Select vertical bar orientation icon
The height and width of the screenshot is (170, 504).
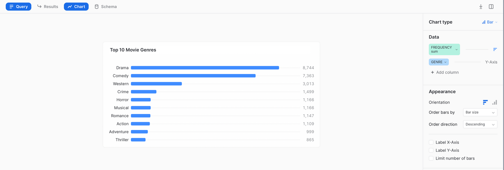point(495,102)
